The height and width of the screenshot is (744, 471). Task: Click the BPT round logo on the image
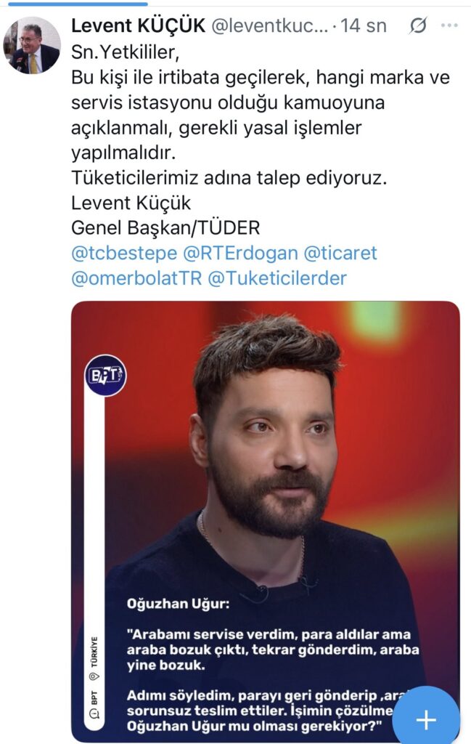[105, 375]
